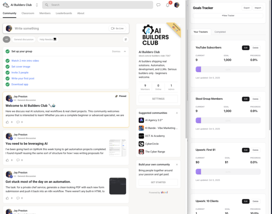The image size is (272, 214).
Task: Open The Cyber Range community icon
Action: pos(141,152)
